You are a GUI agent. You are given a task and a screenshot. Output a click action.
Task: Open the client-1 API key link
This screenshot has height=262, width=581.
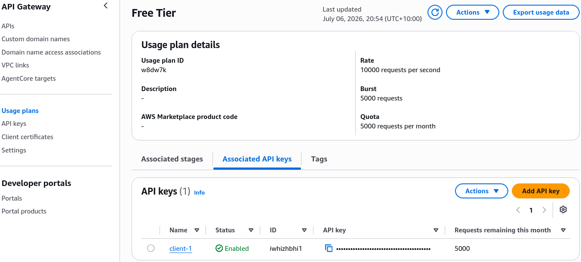tap(181, 249)
